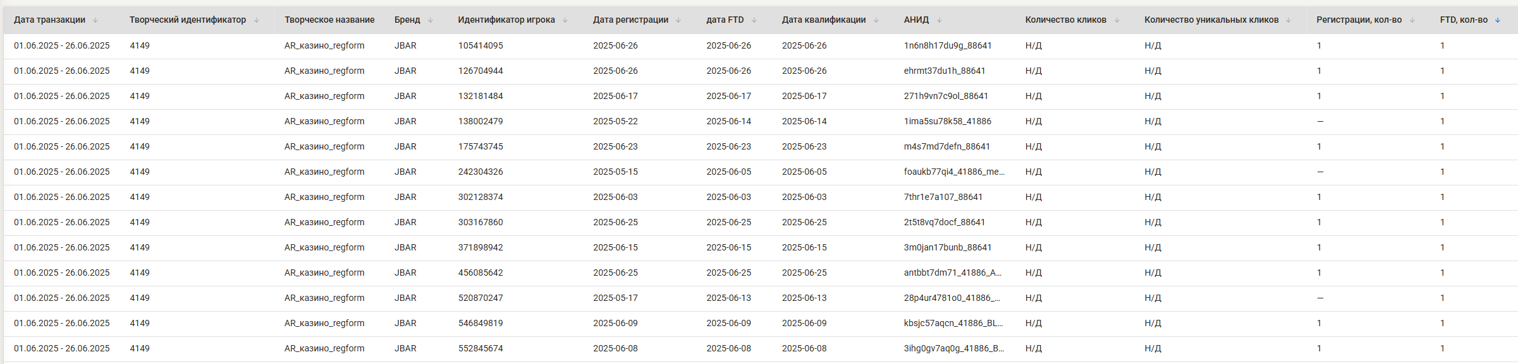The width and height of the screenshot is (1518, 364).
Task: Sort by Творческий идентификатор arrow icon
Action: coord(257,20)
